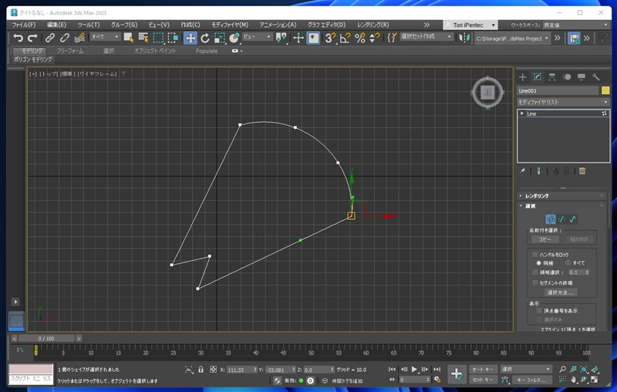Viewport: 617px width, 392px height.
Task: Click the Undo arrow in the main toolbar
Action: [18, 37]
